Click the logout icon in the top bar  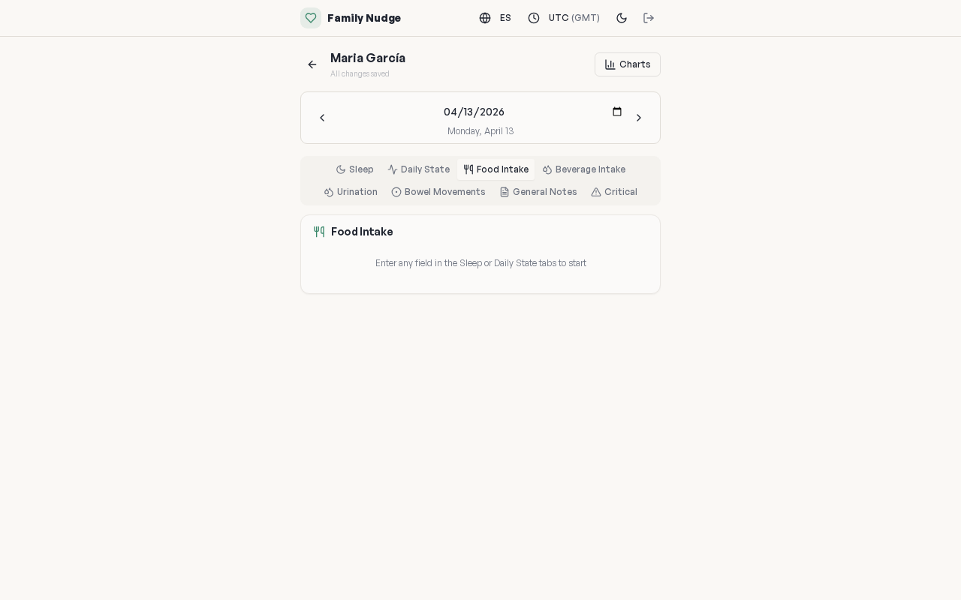tap(649, 18)
